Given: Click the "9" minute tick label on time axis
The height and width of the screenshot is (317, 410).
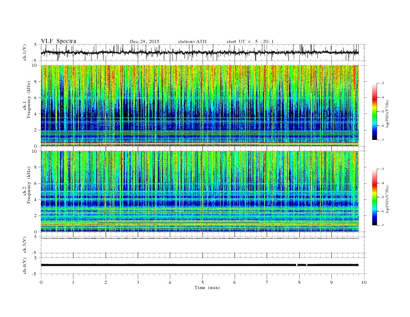Looking at the screenshot, I should point(331,282).
